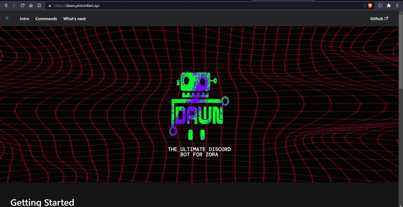View site security padlock info
403x207 pixels.
pos(50,6)
